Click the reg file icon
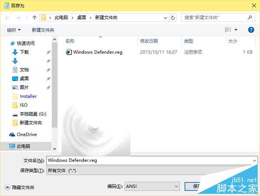The height and width of the screenshot is (196, 260). pyautogui.click(x=68, y=52)
